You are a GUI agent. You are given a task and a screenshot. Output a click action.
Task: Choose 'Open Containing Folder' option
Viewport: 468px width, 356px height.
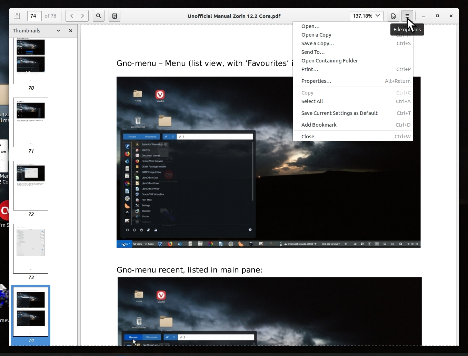click(x=330, y=61)
